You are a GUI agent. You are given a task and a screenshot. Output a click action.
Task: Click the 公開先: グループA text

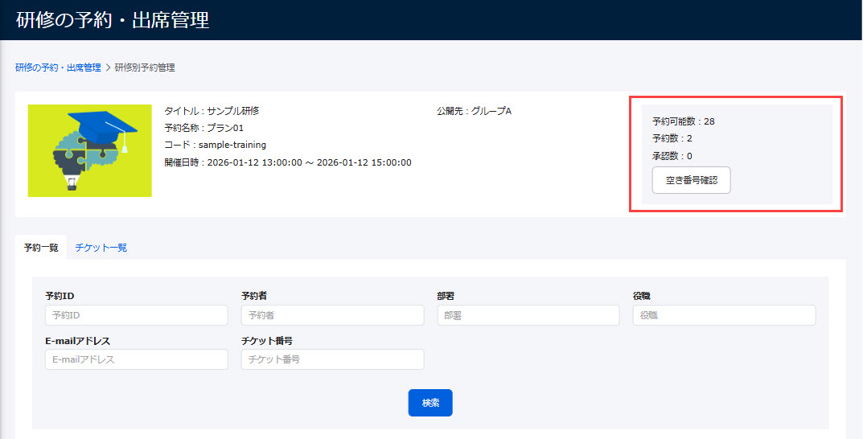pos(474,111)
